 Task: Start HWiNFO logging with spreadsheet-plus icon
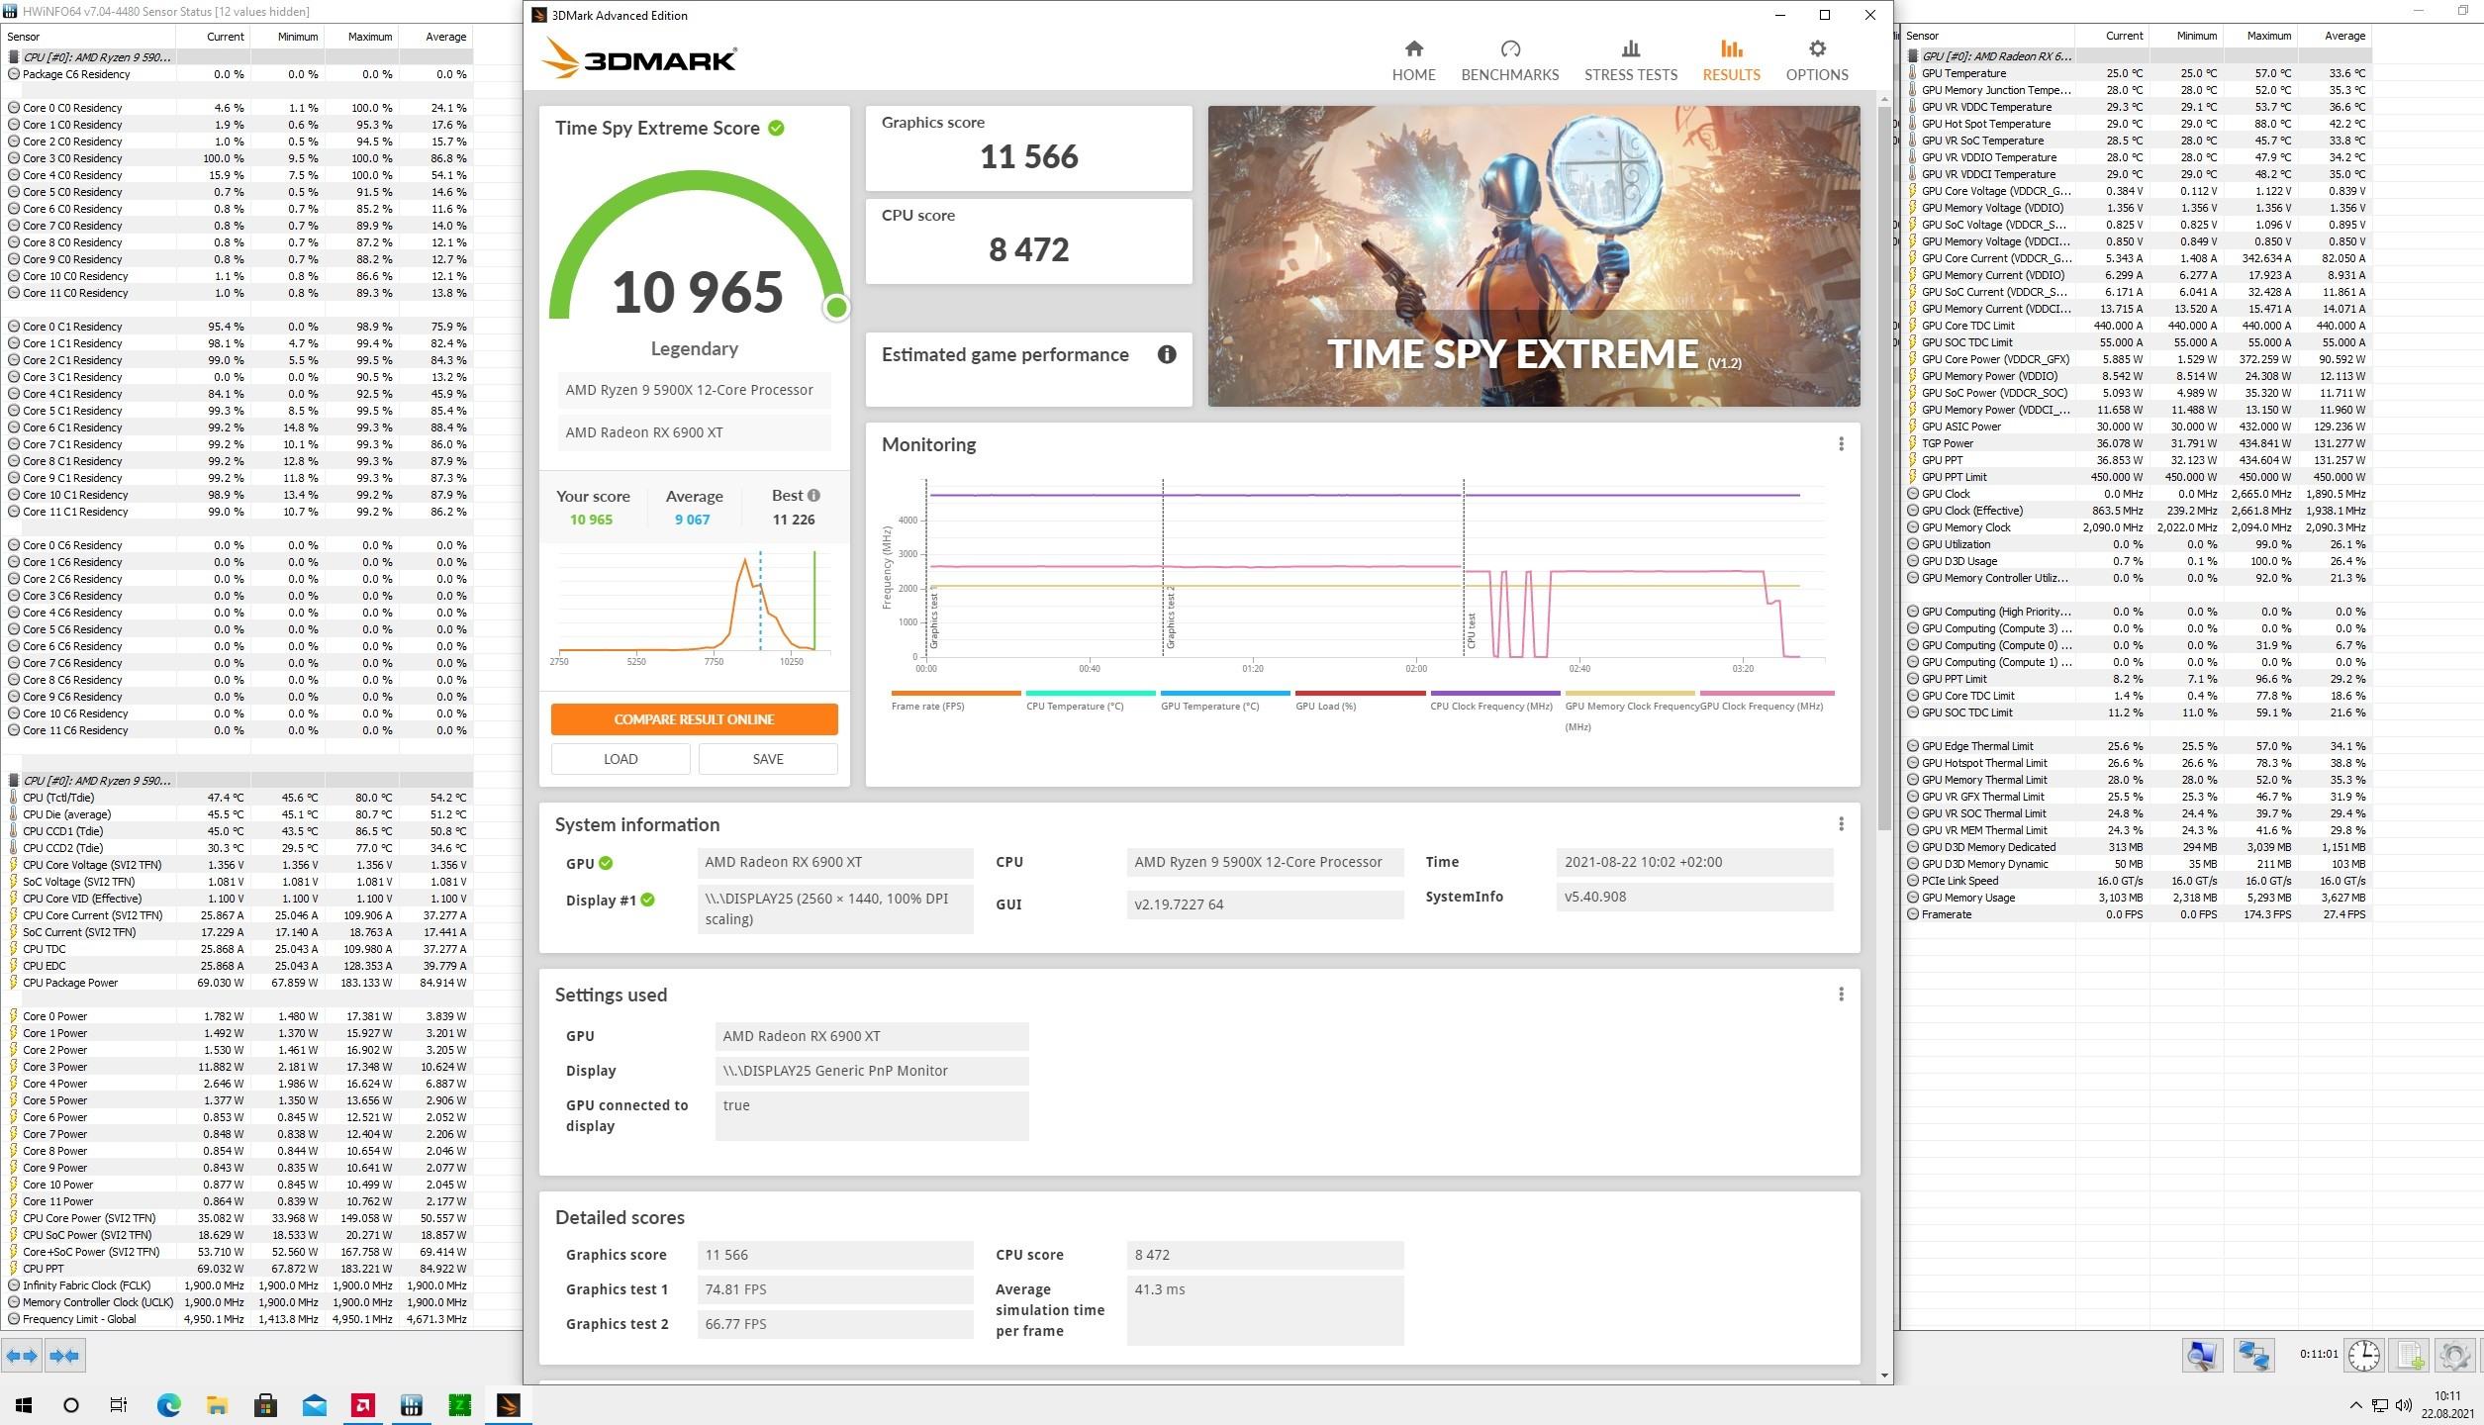(x=2410, y=1355)
